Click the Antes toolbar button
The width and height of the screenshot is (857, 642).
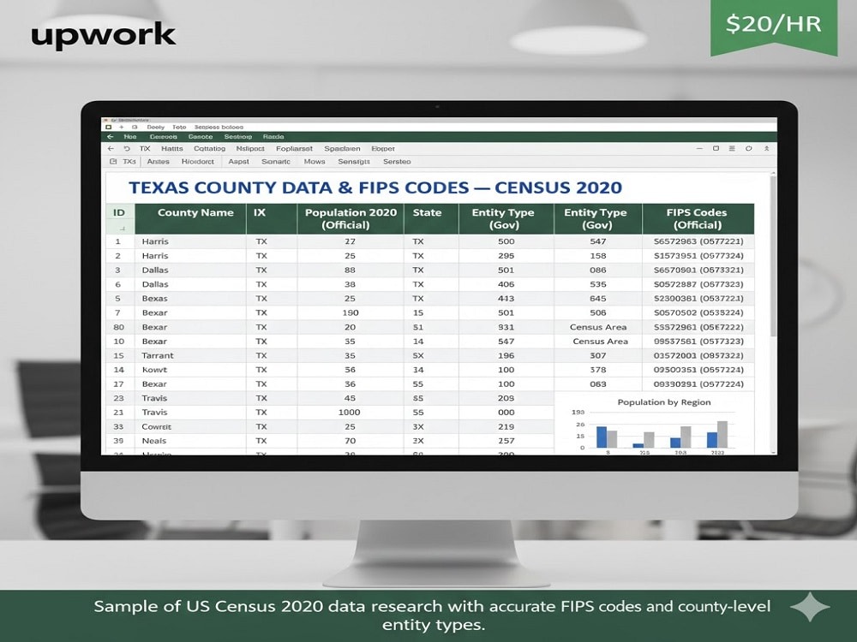pyautogui.click(x=158, y=162)
